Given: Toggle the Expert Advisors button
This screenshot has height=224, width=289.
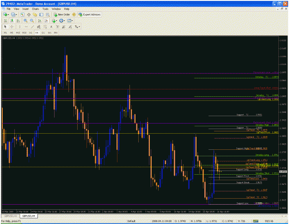Looking at the screenshot, I should [90, 14].
